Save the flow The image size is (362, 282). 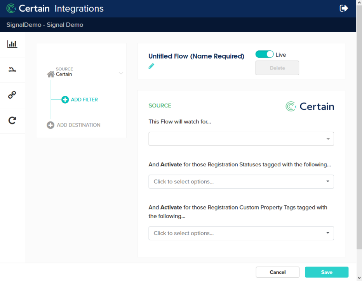pyautogui.click(x=326, y=272)
